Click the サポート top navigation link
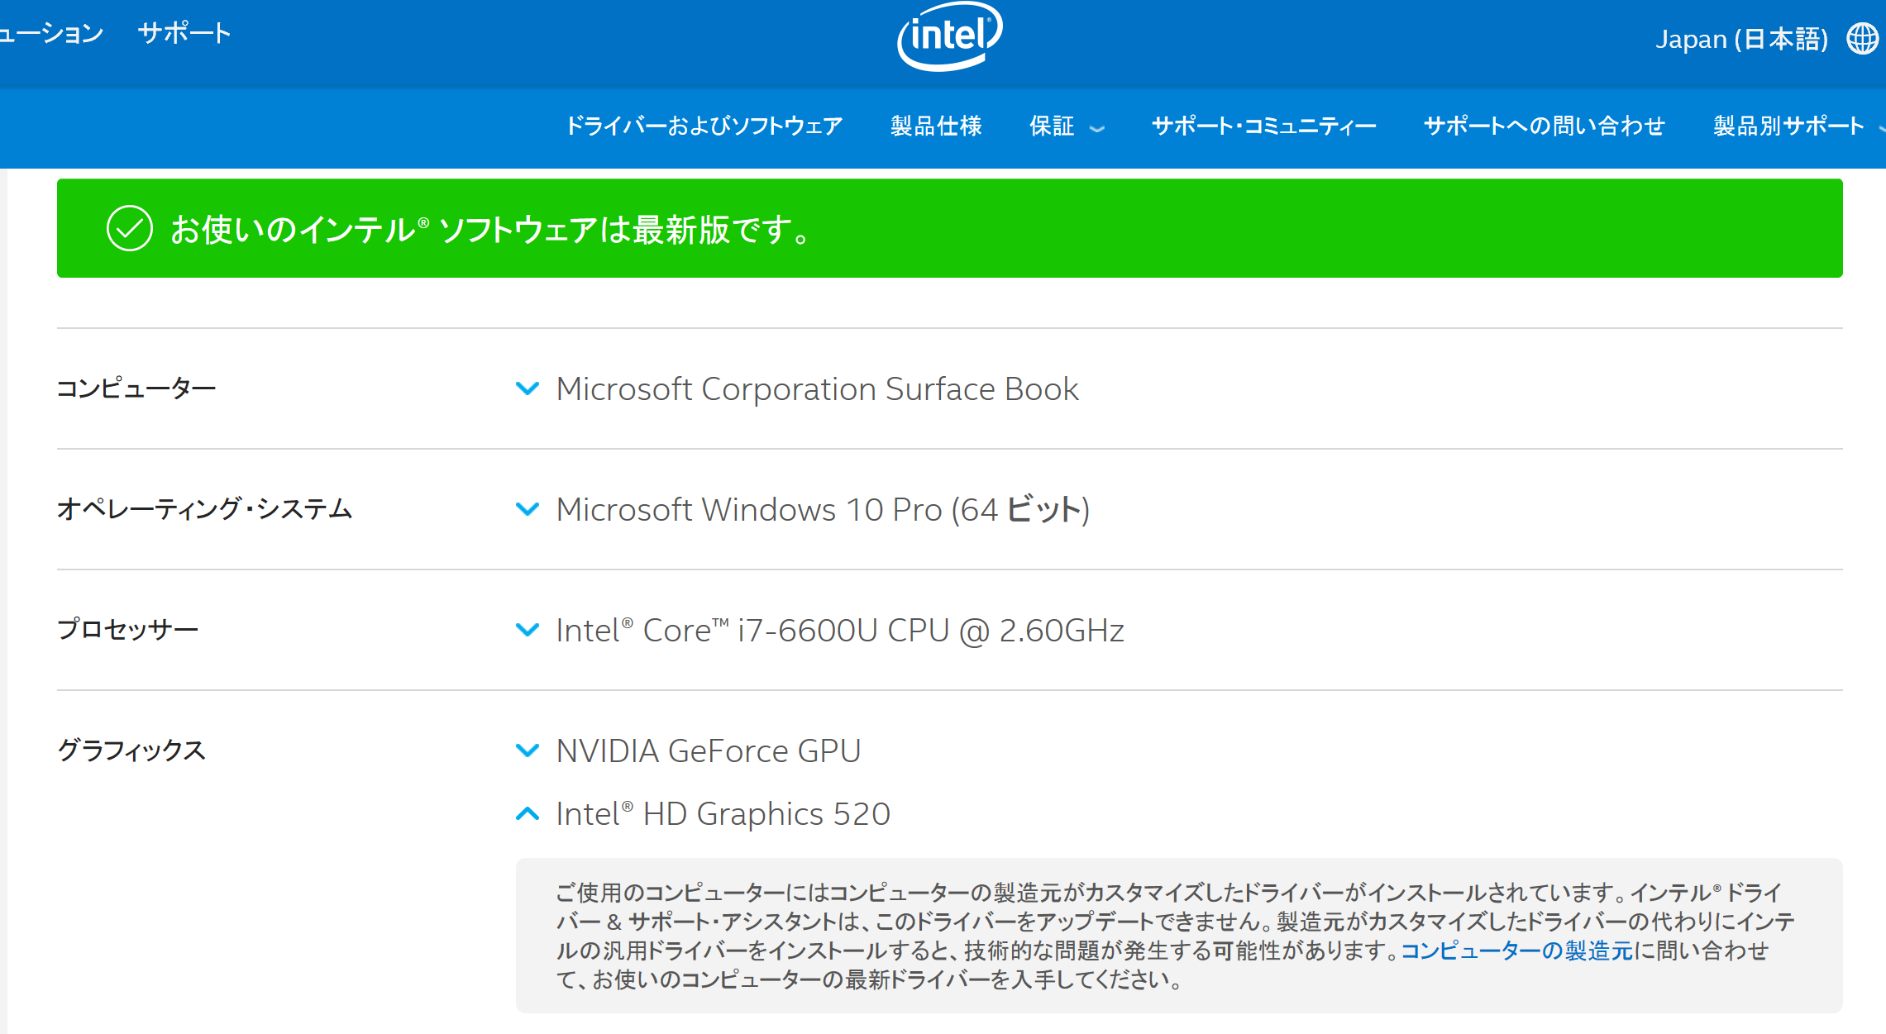Viewport: 1886px width, 1034px height. 184,33
